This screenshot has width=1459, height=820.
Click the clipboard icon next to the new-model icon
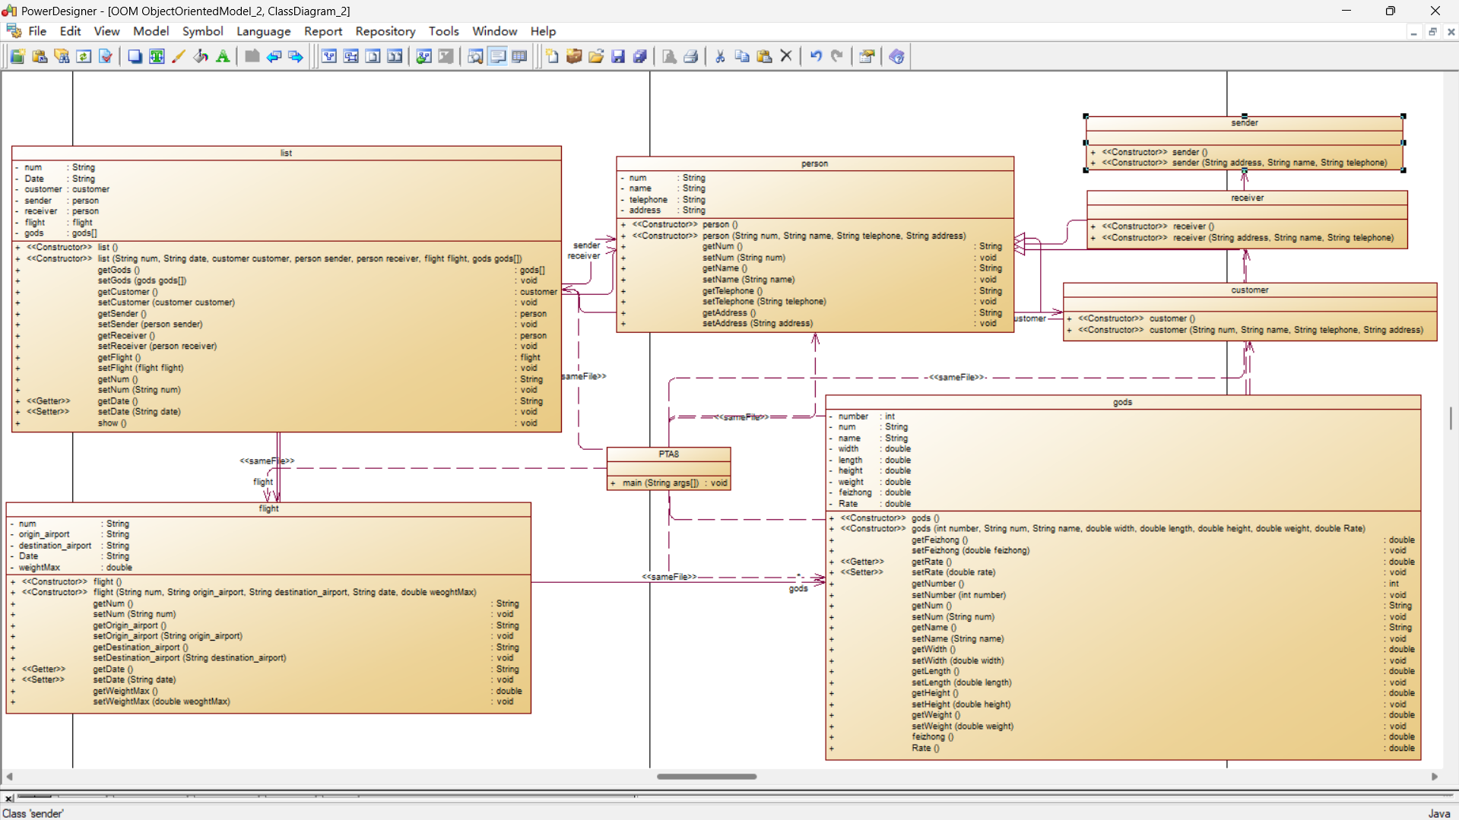(40, 56)
